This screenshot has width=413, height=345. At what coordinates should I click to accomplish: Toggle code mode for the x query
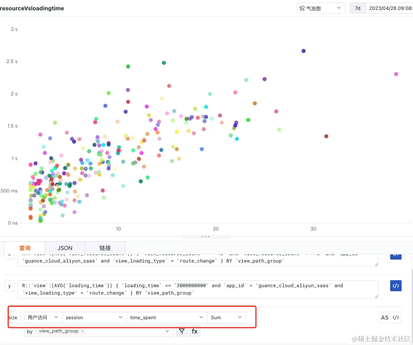point(396,256)
